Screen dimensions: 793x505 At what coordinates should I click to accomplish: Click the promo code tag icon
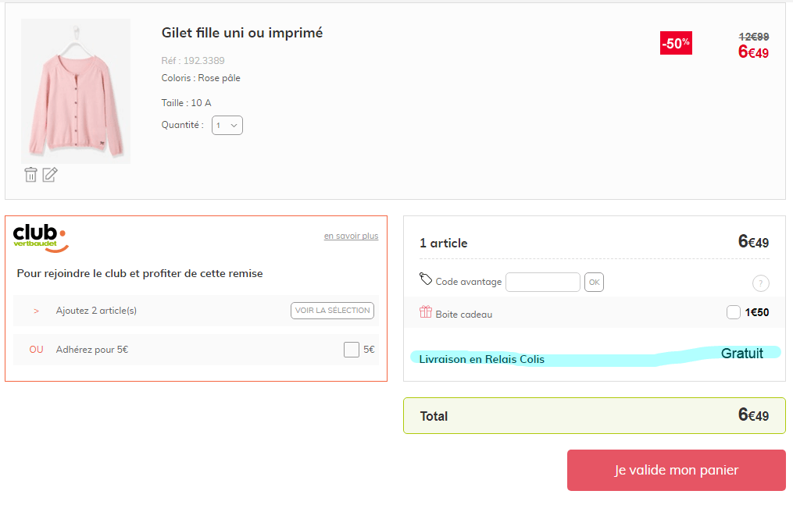426,279
